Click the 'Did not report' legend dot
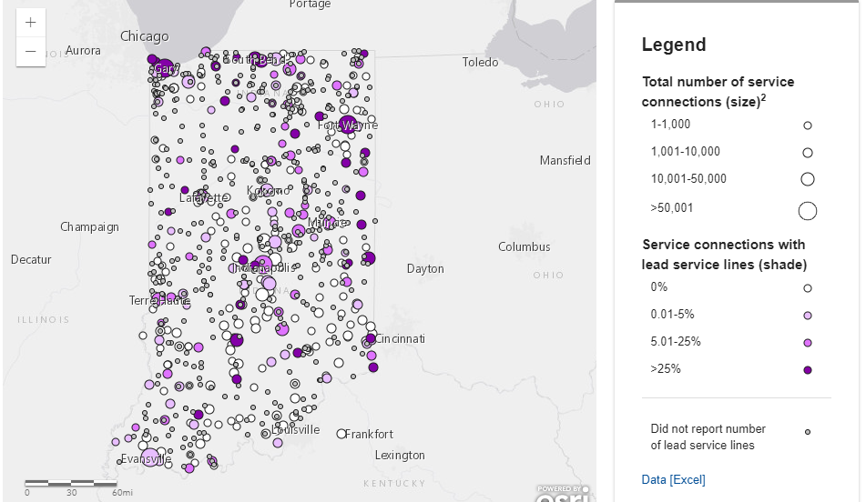This screenshot has height=502, width=866. [x=807, y=432]
